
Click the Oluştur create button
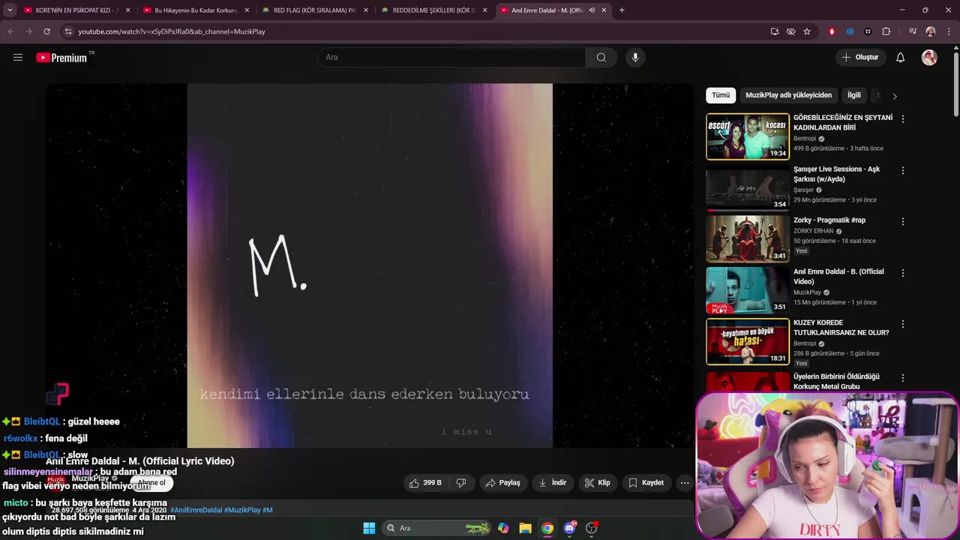tap(860, 57)
